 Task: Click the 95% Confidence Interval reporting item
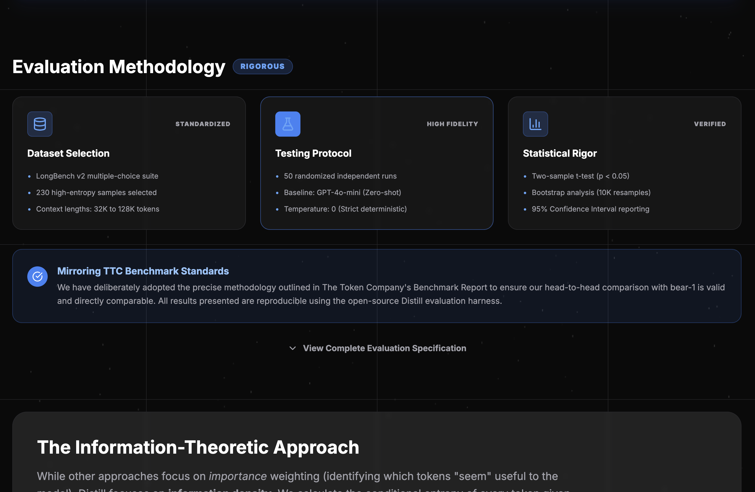[x=590, y=209]
